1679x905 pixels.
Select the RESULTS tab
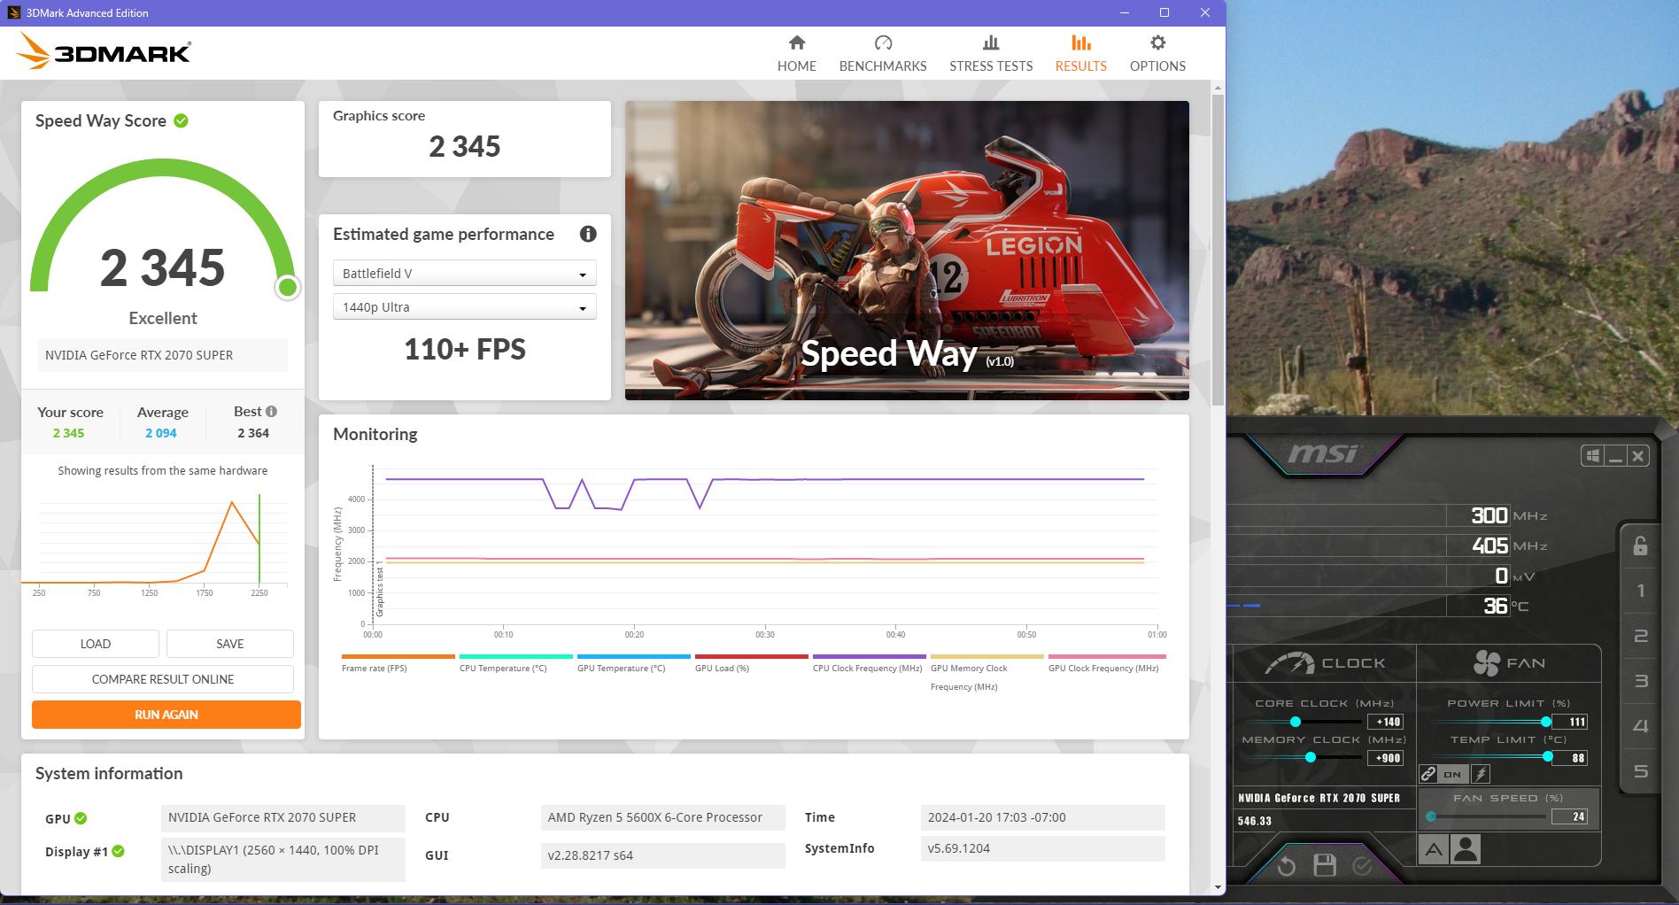[1080, 53]
